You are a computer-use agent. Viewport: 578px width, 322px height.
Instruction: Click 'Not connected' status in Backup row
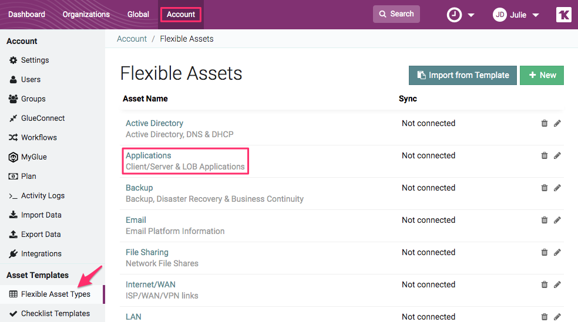pos(428,188)
